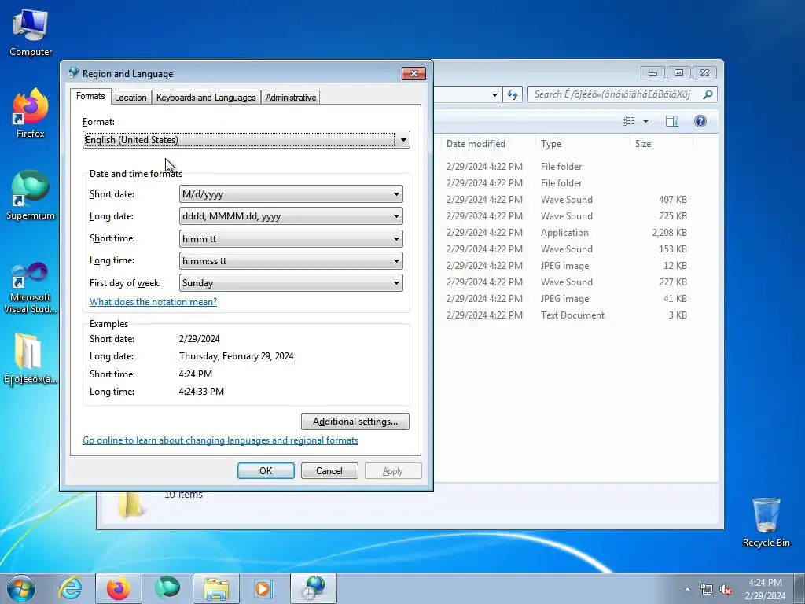Switch to Keyboards and Languages tab
Viewport: 805px width, 604px height.
coord(206,97)
